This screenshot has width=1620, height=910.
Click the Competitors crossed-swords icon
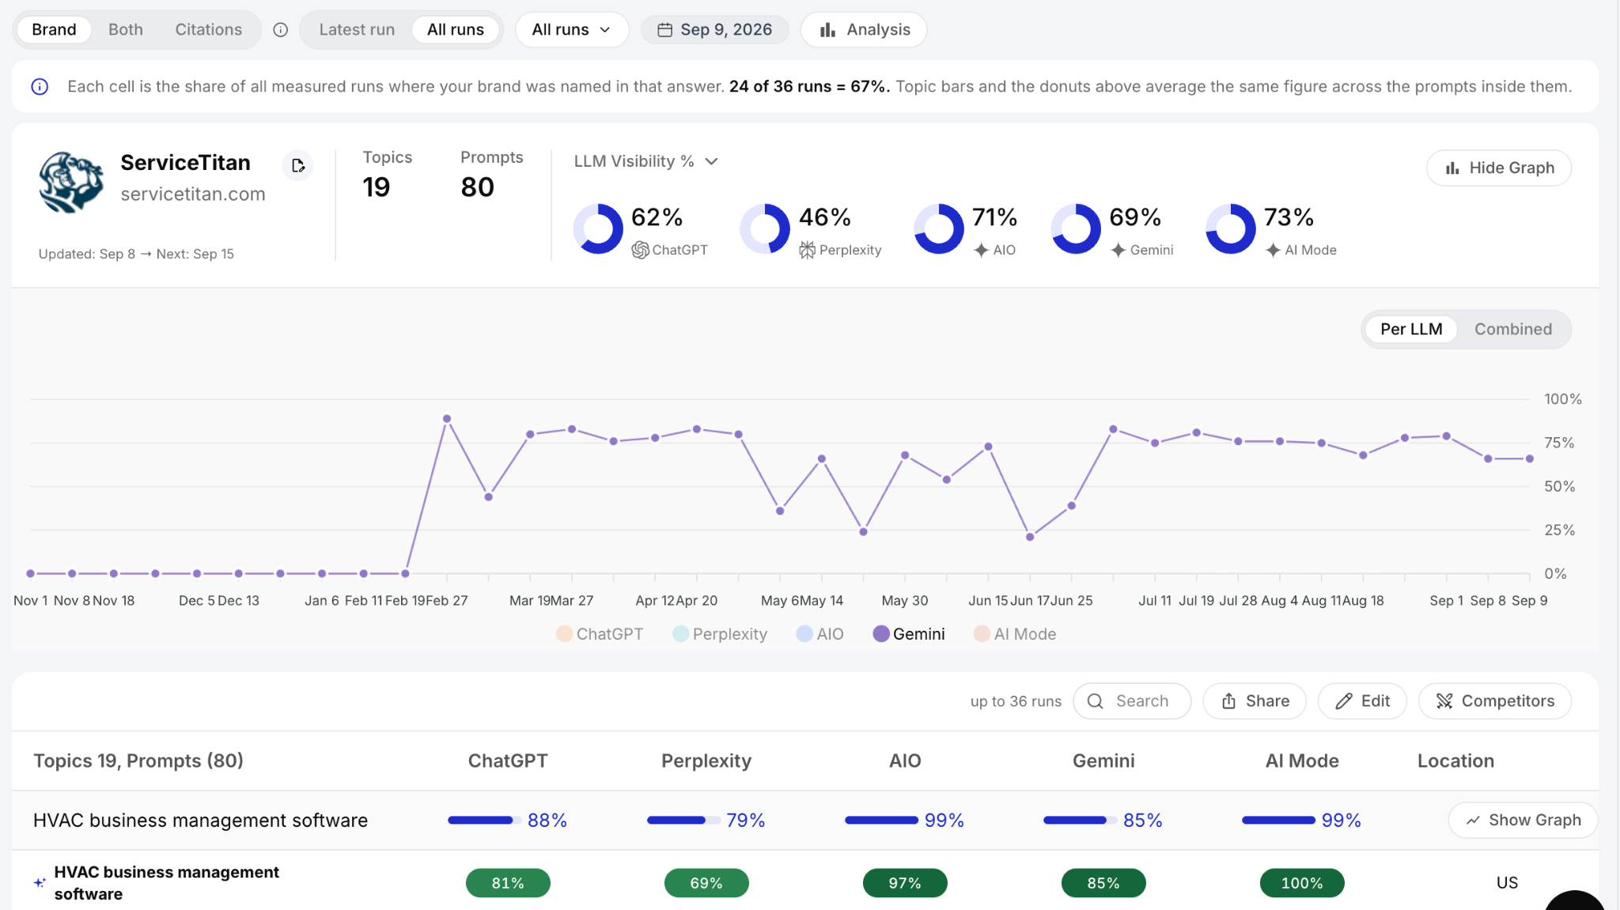(1444, 701)
